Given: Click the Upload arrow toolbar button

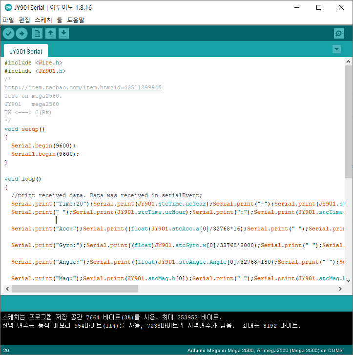Looking at the screenshot, I should click(22, 34).
